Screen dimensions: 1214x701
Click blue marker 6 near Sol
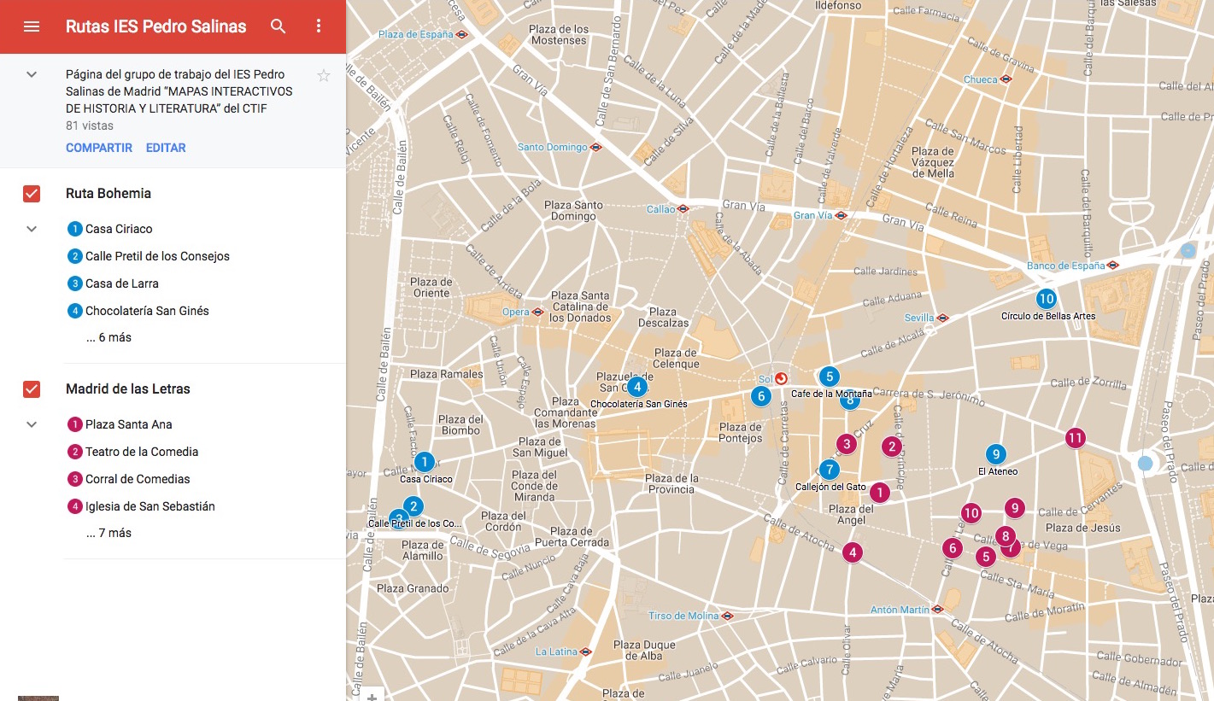click(x=761, y=396)
